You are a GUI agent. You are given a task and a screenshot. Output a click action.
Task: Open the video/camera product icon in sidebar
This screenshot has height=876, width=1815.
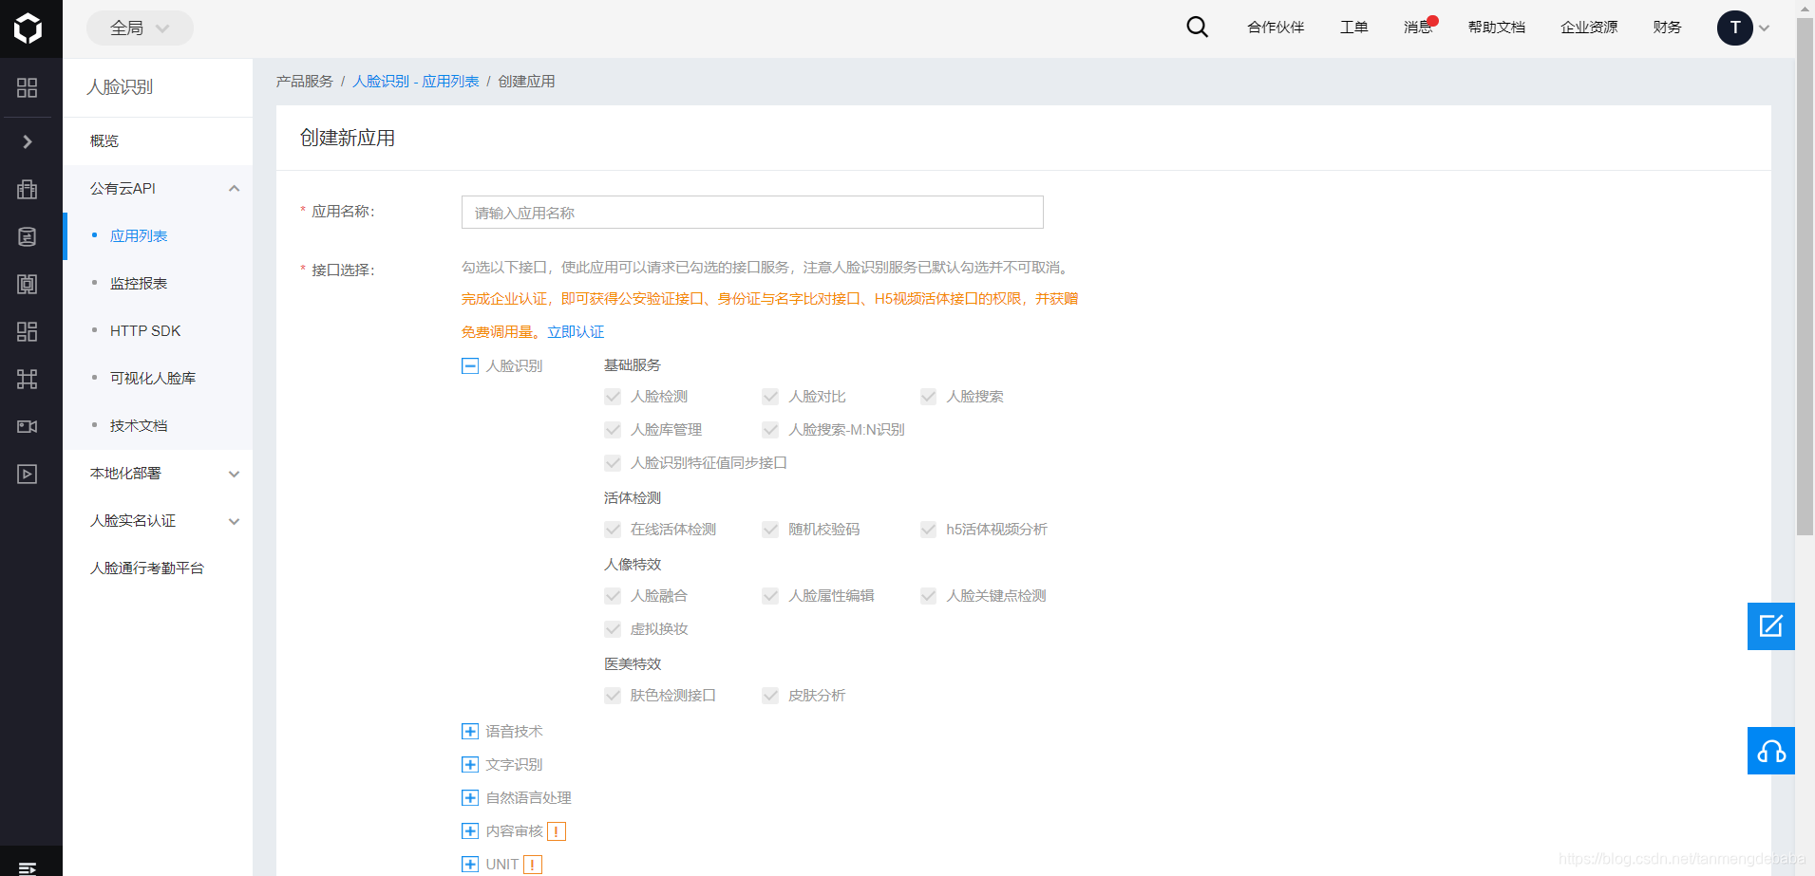coord(27,426)
